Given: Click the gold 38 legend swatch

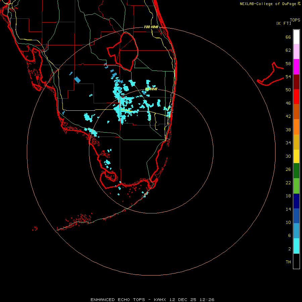Looking at the screenshot, I should pos(296,142).
